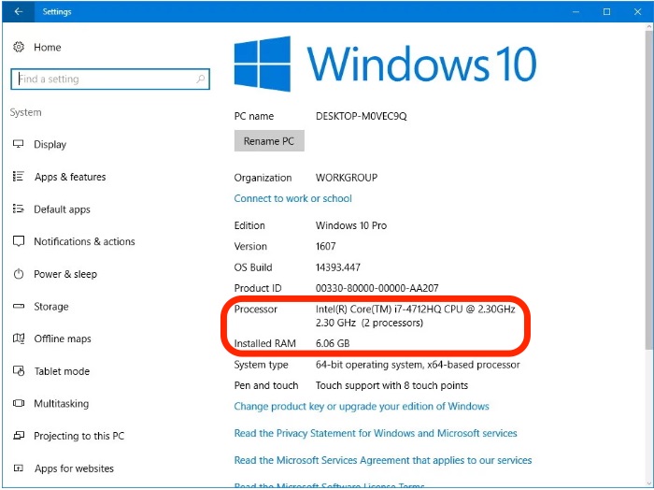
Task: Open the Display settings page
Action: 50,144
